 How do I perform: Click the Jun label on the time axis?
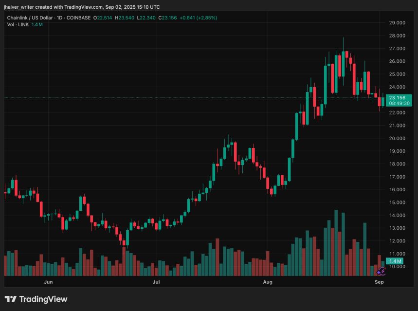point(47,282)
